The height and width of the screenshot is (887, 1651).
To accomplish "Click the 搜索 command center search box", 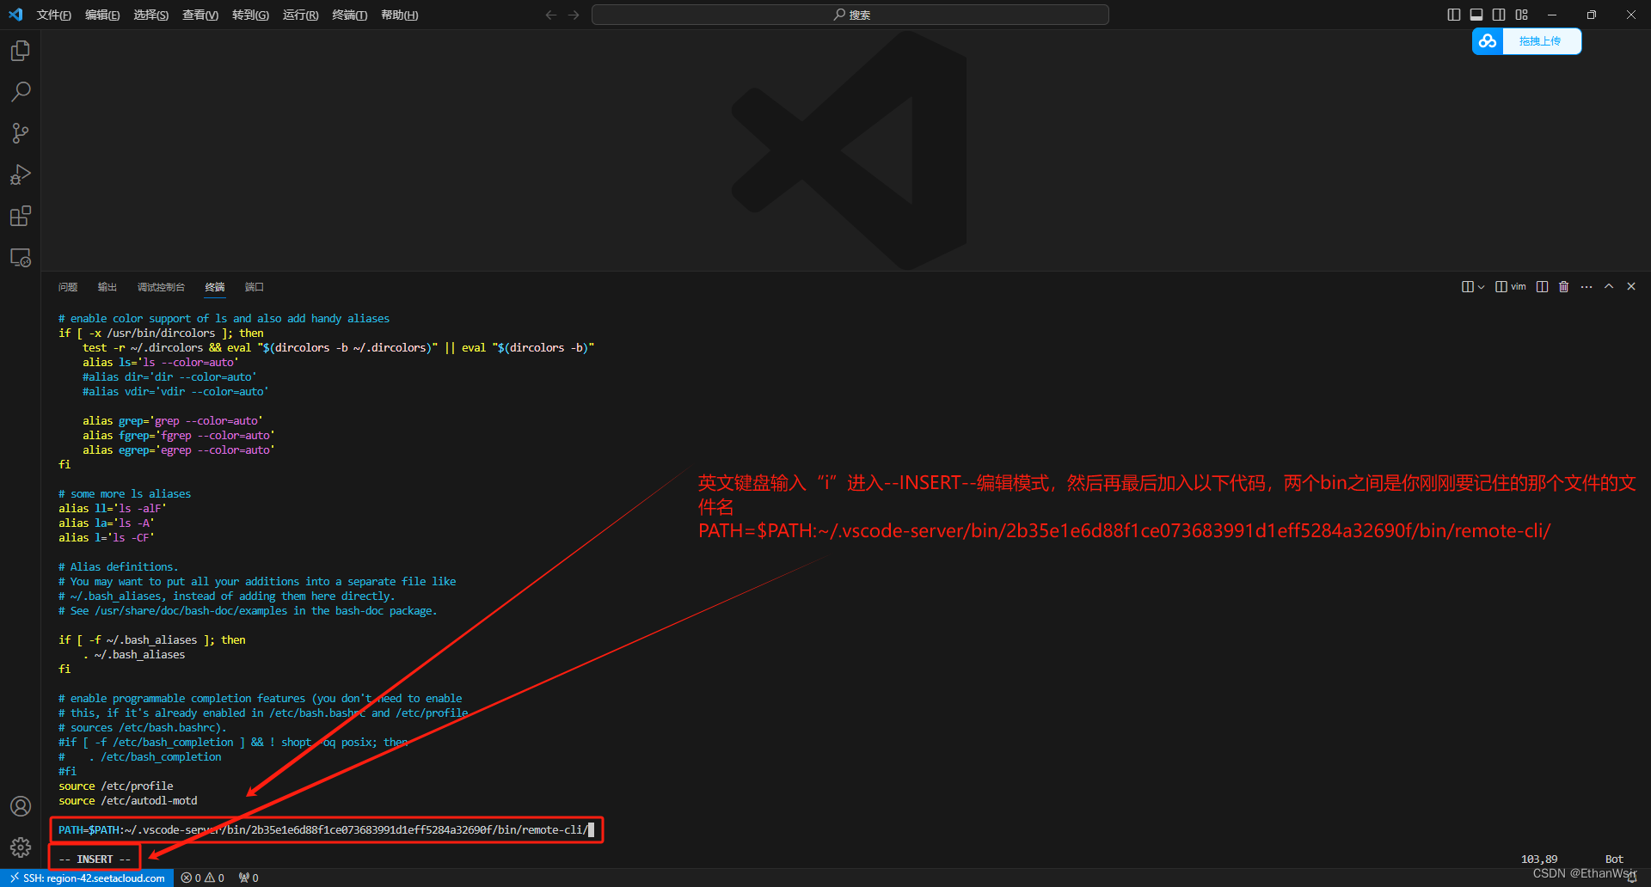I will [x=850, y=15].
